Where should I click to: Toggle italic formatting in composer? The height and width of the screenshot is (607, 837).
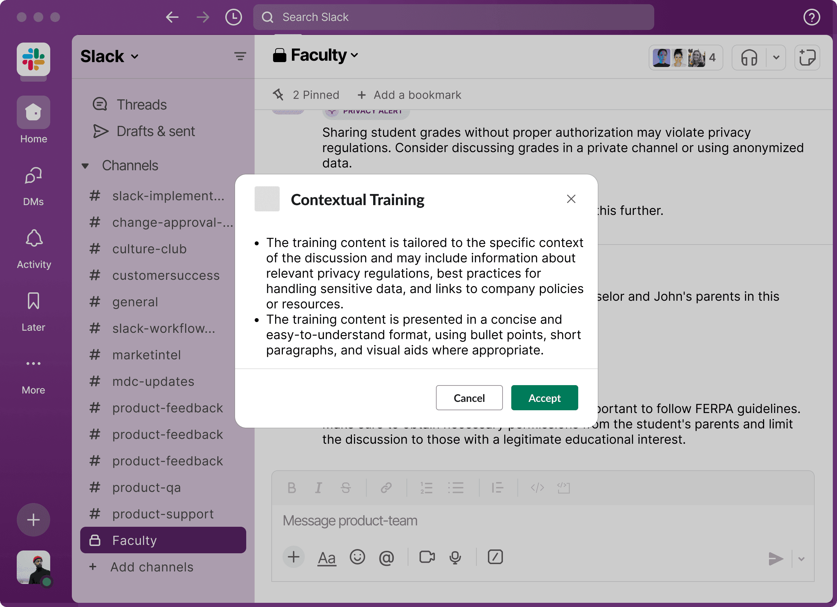318,488
